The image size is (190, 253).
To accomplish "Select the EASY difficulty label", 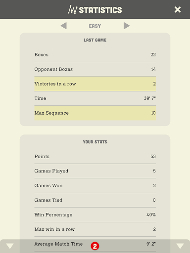I will click(x=95, y=26).
